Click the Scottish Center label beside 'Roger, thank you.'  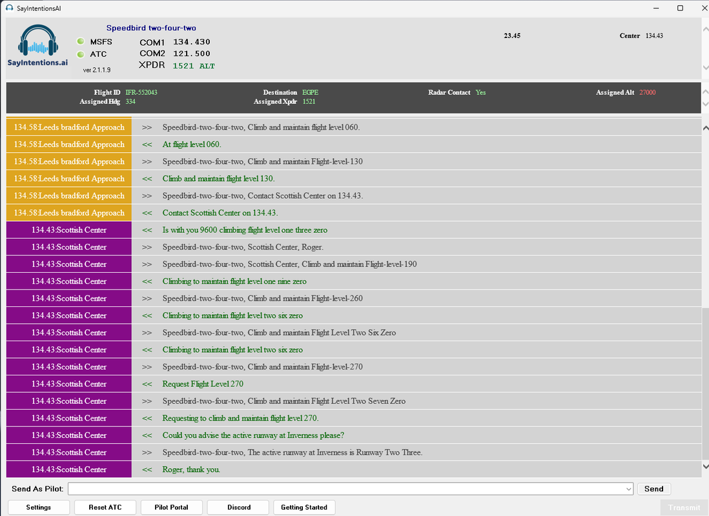point(69,470)
